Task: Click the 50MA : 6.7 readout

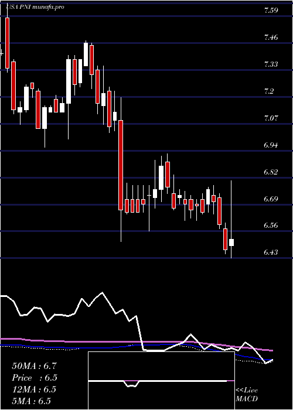Action: pos(34,366)
